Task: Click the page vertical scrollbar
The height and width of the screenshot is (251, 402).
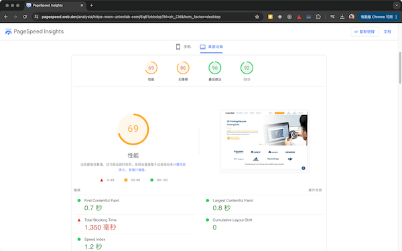Action: coord(400,68)
